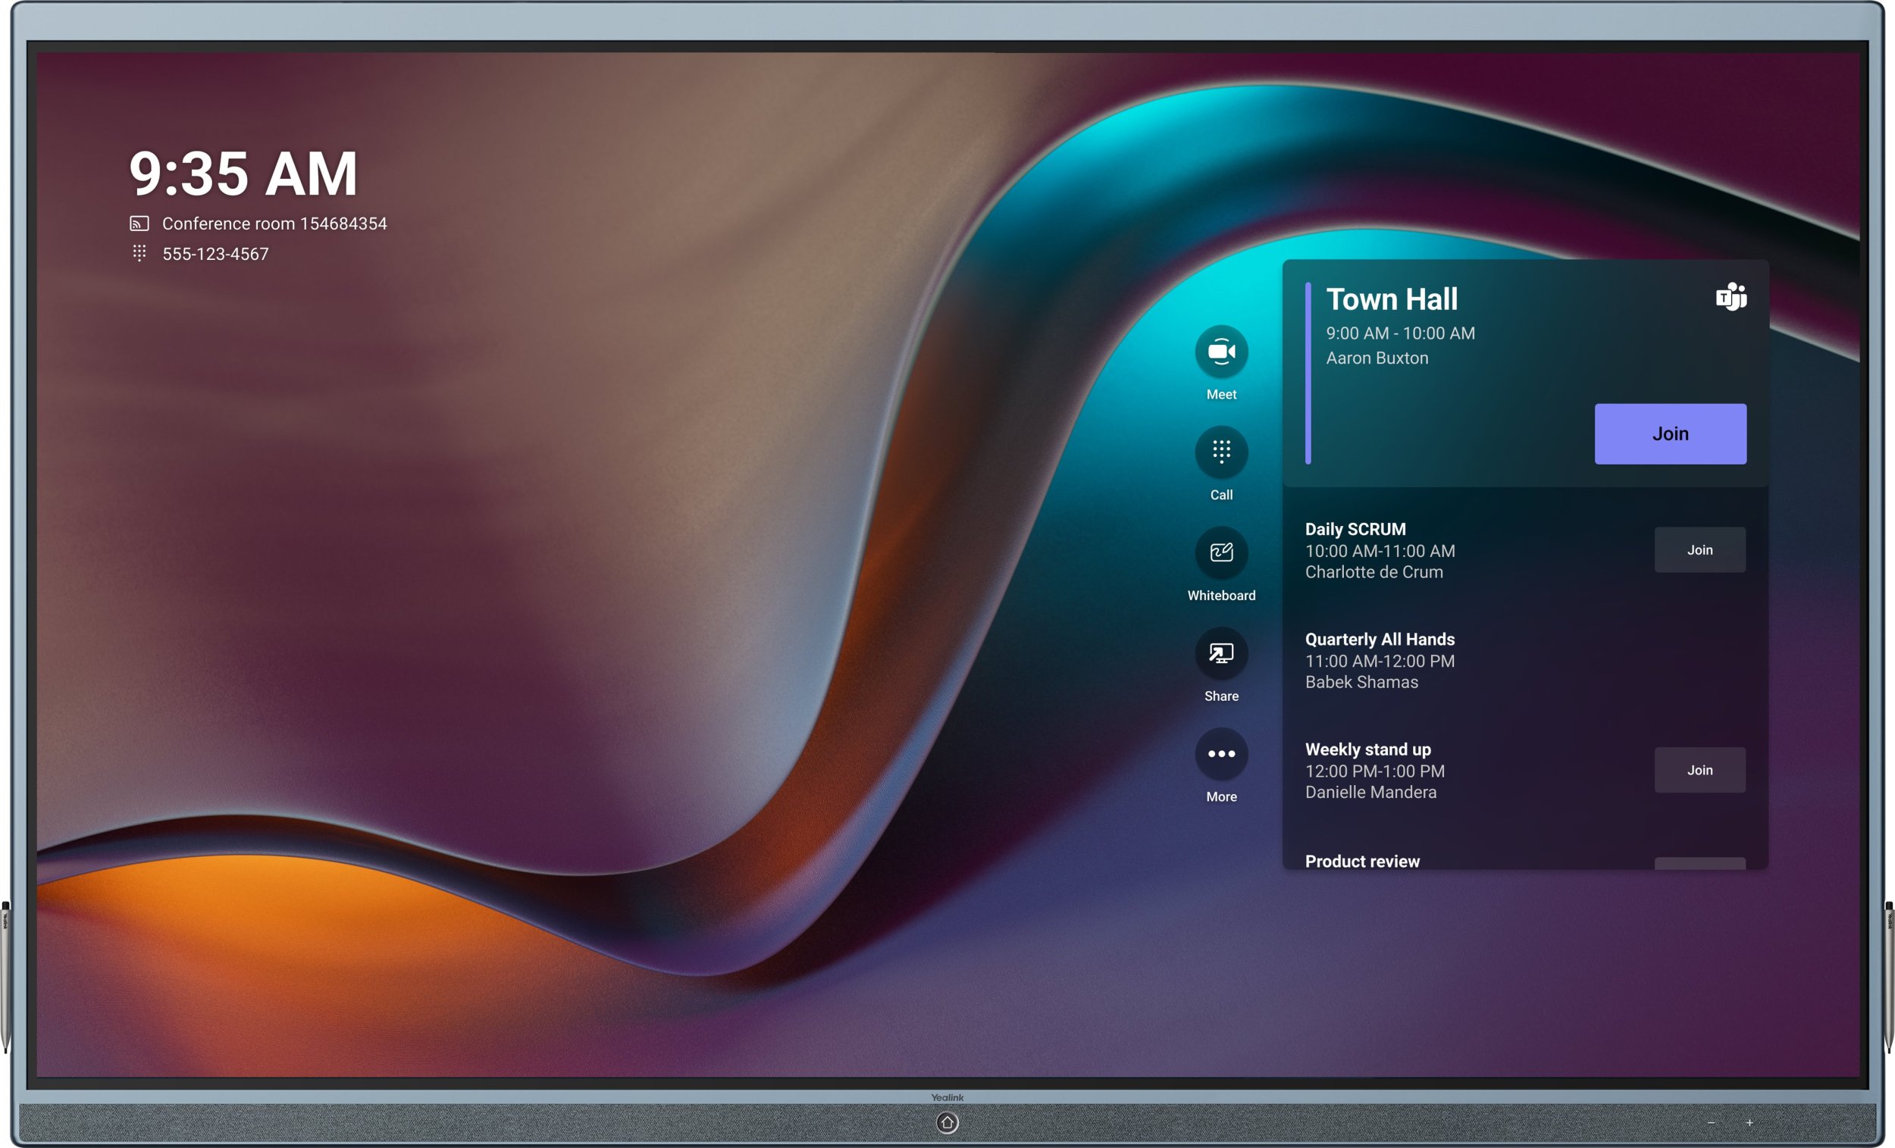Image resolution: width=1895 pixels, height=1148 pixels.
Task: Join the Daily SCRUM meeting
Action: (x=1699, y=550)
